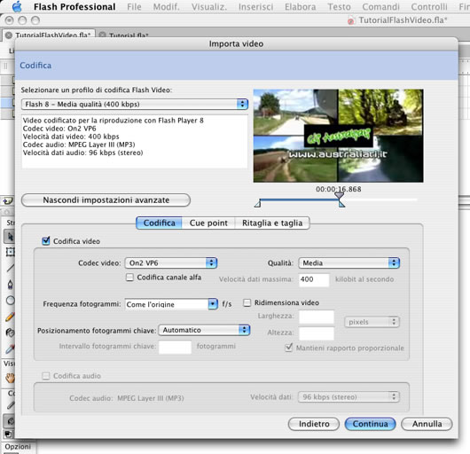470x454 pixels.
Task: Open the Flash Professional application menu
Action: click(x=74, y=6)
